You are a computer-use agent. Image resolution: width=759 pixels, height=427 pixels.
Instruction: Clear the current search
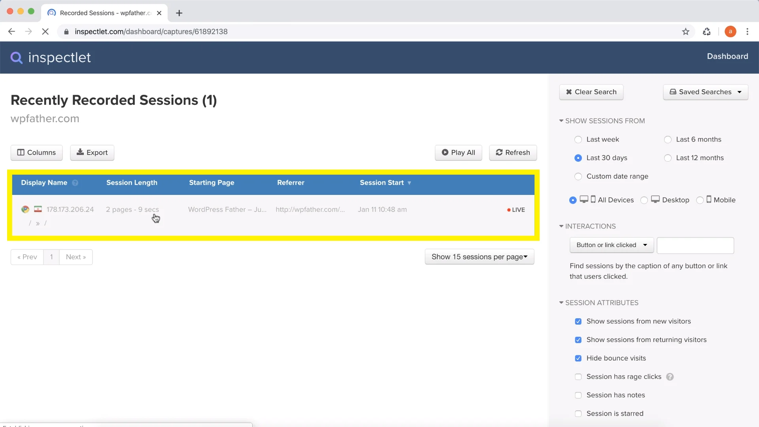pyautogui.click(x=591, y=92)
